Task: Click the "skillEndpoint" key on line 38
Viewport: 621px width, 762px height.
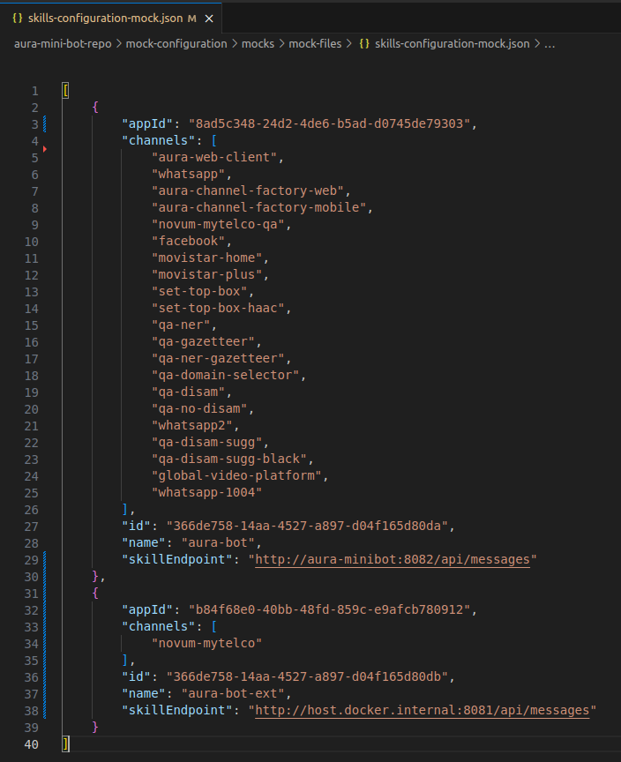Action: click(x=177, y=710)
